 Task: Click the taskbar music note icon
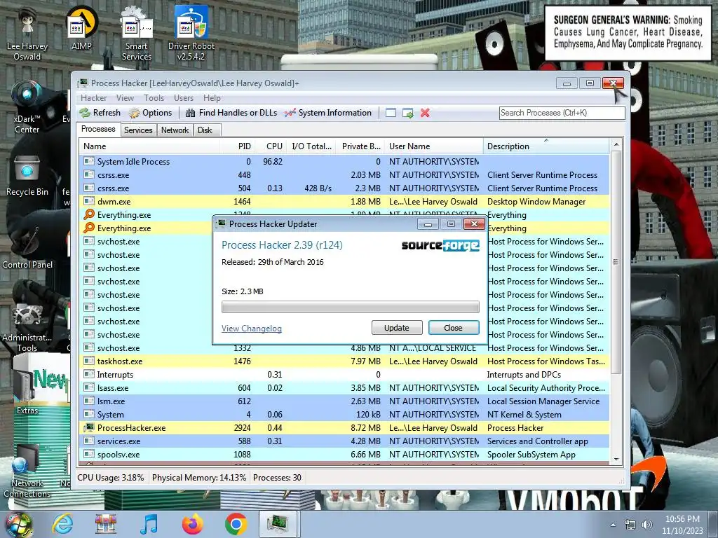point(149,524)
